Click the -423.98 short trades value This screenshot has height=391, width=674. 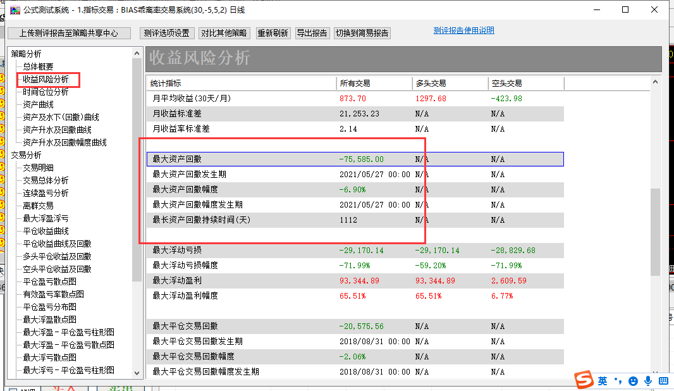point(506,99)
